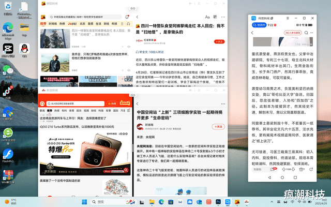
Task: Click speaker icon on 奥乔亚 news item
Action: (x=129, y=70)
